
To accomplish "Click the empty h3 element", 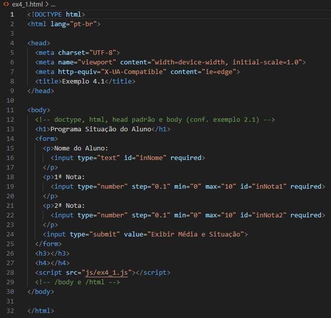I will pos(52,254).
